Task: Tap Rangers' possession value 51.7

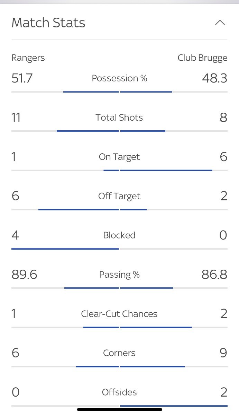Action: 22,78
